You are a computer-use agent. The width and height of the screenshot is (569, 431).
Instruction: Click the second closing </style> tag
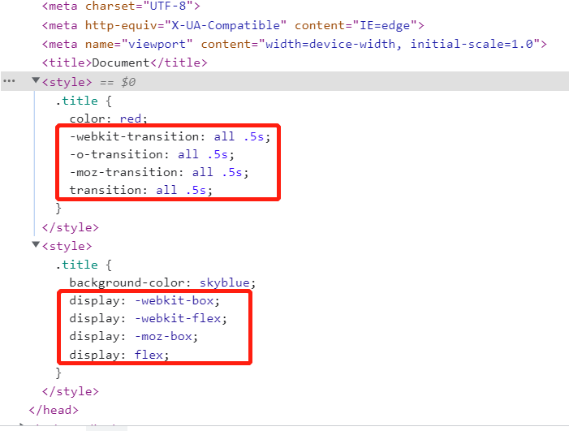click(x=70, y=391)
